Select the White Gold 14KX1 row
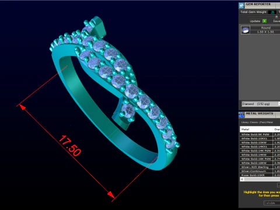The width and height of the screenshot is (280, 210). pyautogui.click(x=260, y=146)
